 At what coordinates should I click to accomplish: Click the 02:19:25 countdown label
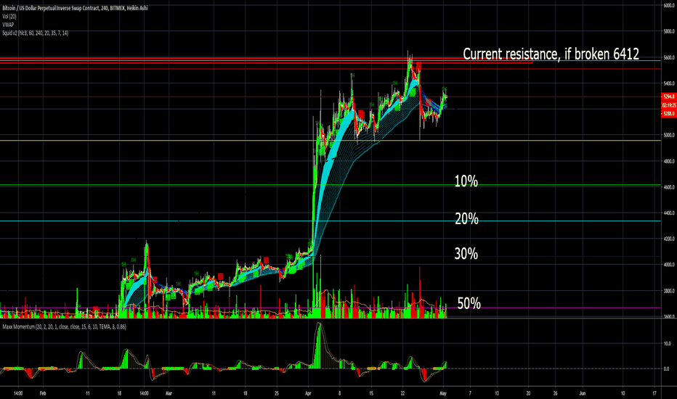point(669,105)
